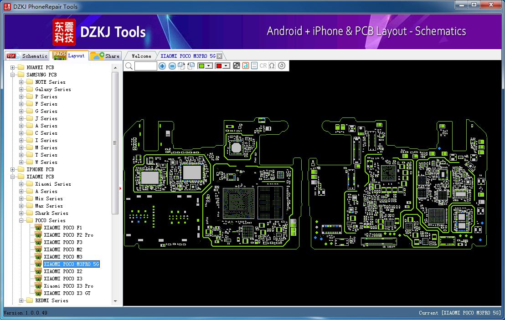505x320 pixels.
Task: Open the Welcome document tab
Action: coord(141,56)
